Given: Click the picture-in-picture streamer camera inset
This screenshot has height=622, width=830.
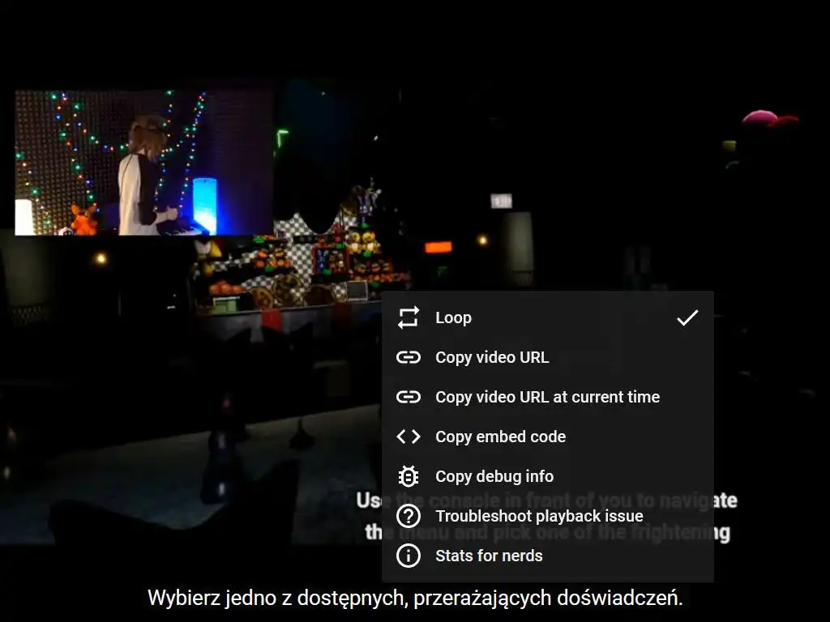Looking at the screenshot, I should click(x=144, y=162).
